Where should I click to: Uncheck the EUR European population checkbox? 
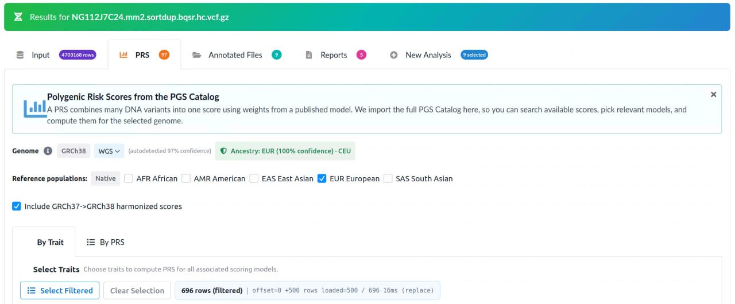tap(322, 178)
